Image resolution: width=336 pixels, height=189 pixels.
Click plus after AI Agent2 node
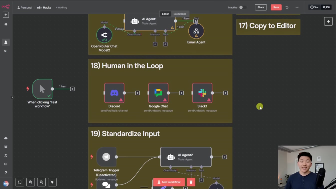pyautogui.click(x=225, y=157)
